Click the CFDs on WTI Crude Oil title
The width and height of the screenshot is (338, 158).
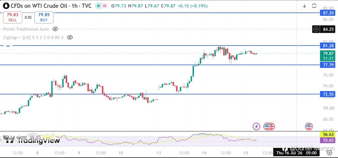[51, 6]
